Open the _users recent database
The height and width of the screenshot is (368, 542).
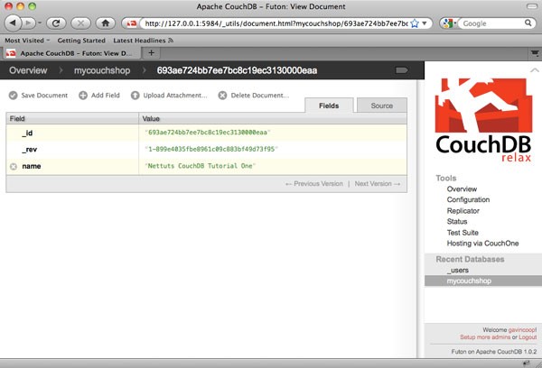click(x=458, y=271)
